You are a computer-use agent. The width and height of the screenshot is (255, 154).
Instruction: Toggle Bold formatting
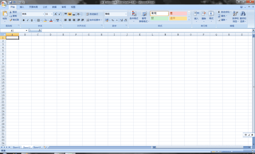pos(23,20)
